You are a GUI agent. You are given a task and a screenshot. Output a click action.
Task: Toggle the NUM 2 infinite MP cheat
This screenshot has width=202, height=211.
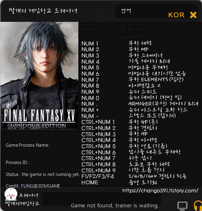[x=140, y=49]
